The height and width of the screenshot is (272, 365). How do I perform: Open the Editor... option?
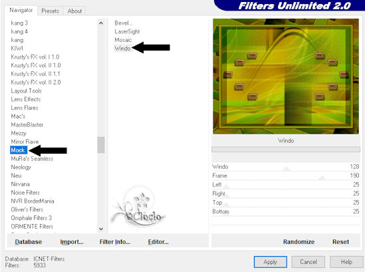click(x=158, y=241)
